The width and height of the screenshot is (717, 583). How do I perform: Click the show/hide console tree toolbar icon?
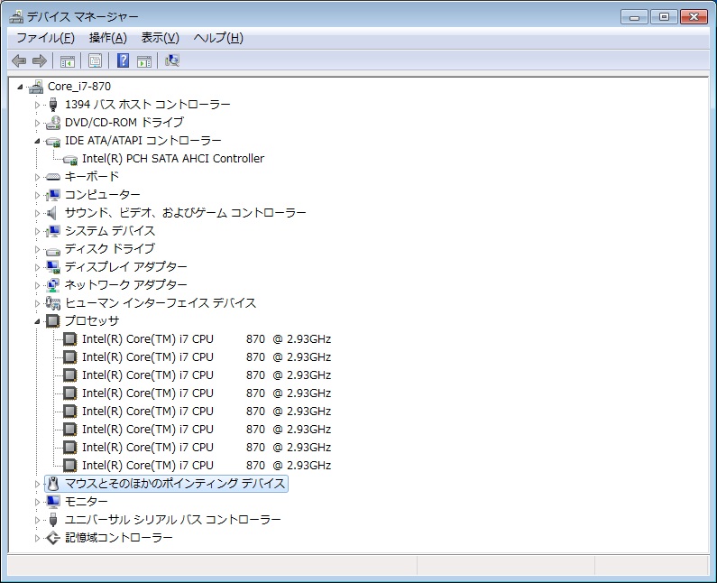click(x=68, y=60)
